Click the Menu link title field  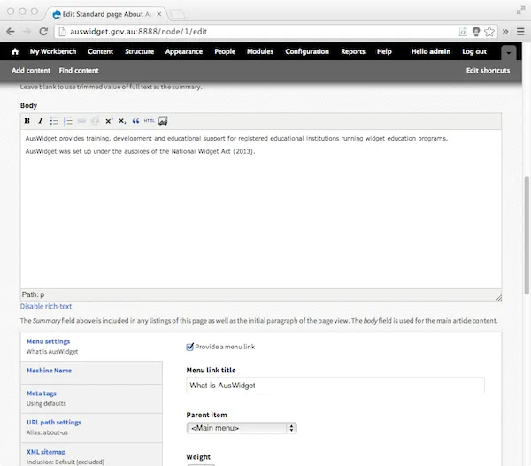[x=335, y=386]
